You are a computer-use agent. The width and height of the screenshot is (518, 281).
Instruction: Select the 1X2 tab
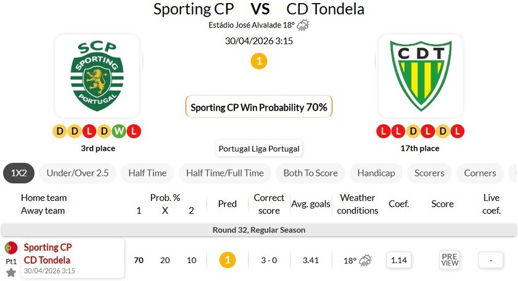pyautogui.click(x=18, y=173)
